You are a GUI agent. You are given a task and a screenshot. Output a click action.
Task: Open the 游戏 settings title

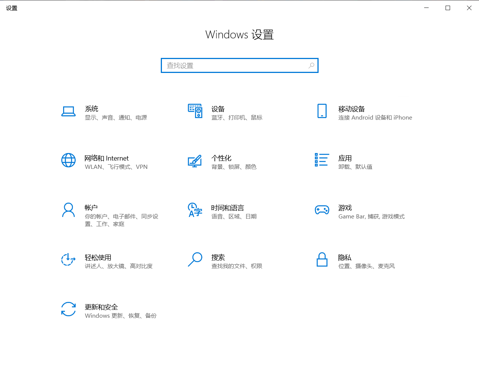coord(345,208)
